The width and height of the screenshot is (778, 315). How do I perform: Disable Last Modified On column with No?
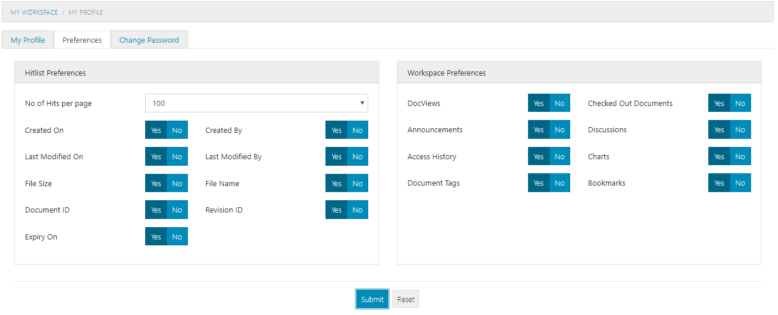pyautogui.click(x=177, y=157)
